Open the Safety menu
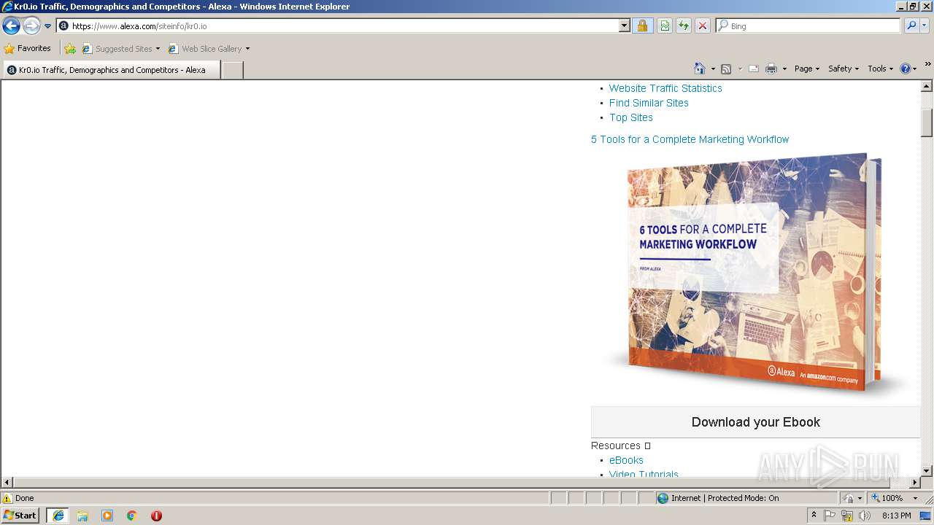 click(844, 69)
